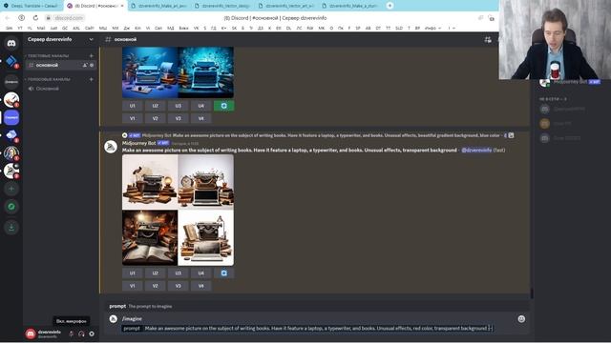Open Discord home direct messages
Image resolution: width=611 pixels, height=343 pixels.
tap(11, 43)
